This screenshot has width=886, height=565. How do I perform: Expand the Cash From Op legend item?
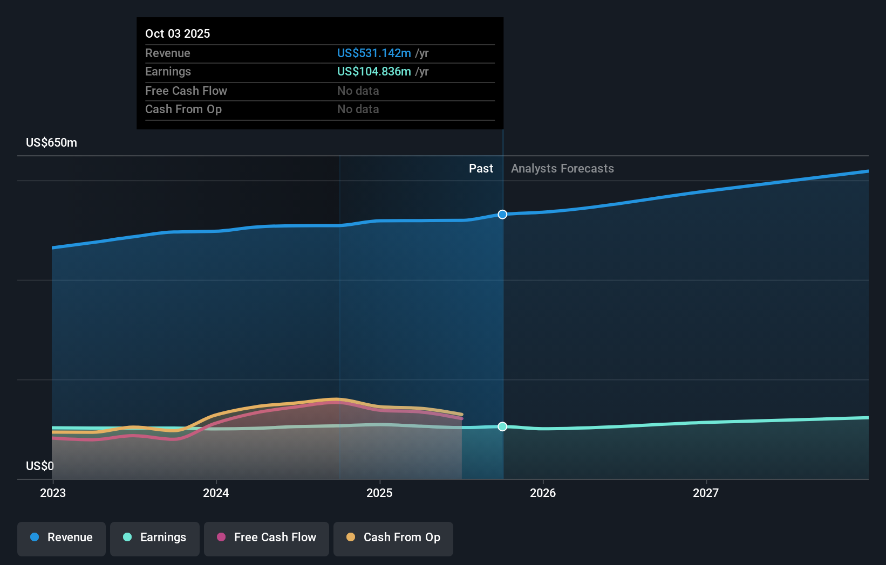(x=393, y=538)
